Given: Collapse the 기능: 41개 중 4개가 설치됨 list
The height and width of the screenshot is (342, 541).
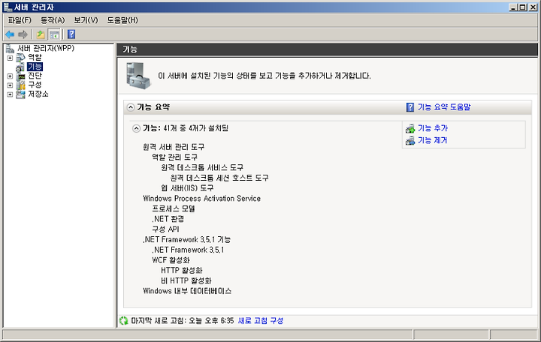Looking at the screenshot, I should click(136, 128).
